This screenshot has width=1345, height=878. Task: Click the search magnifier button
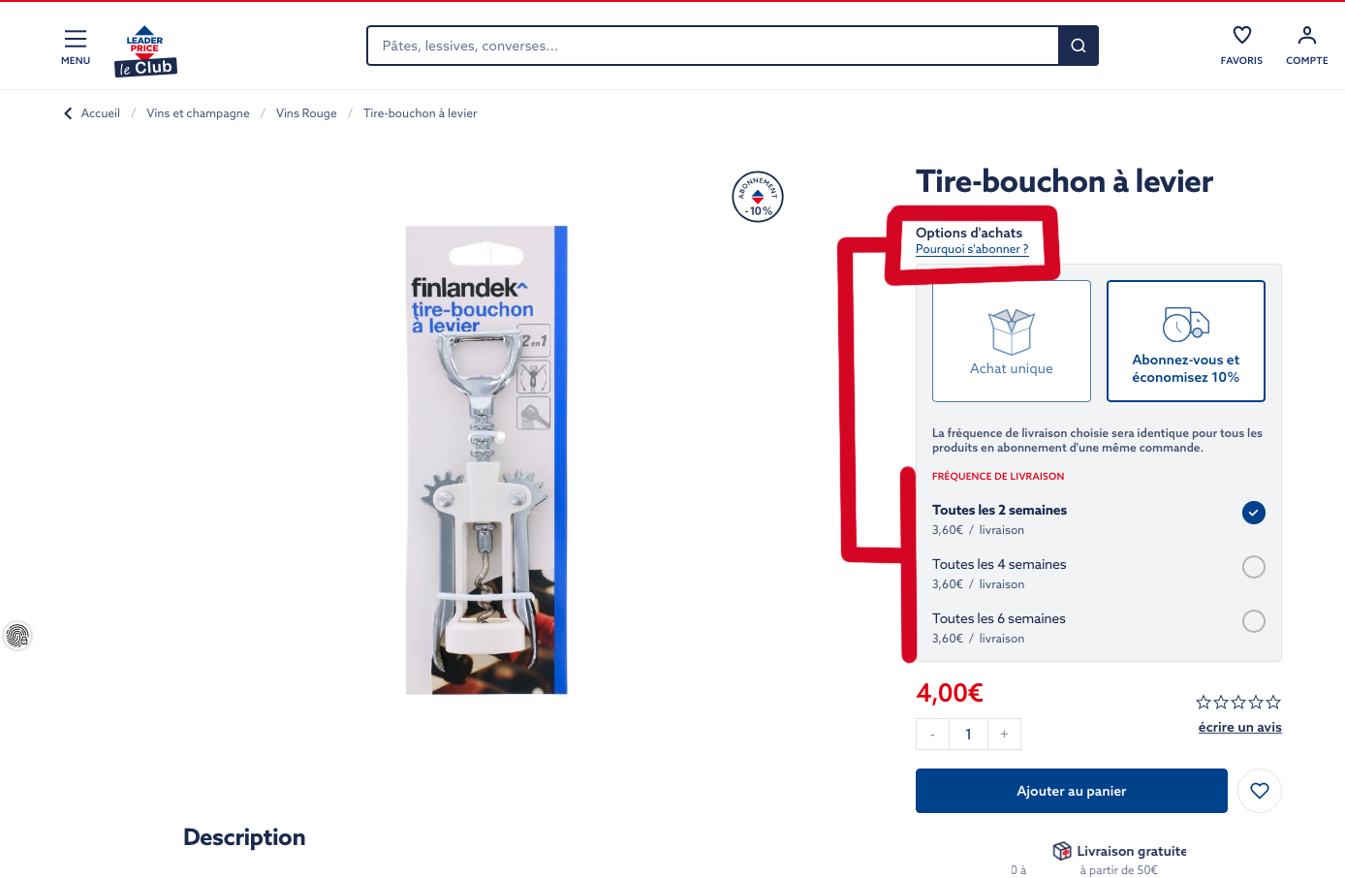point(1078,46)
